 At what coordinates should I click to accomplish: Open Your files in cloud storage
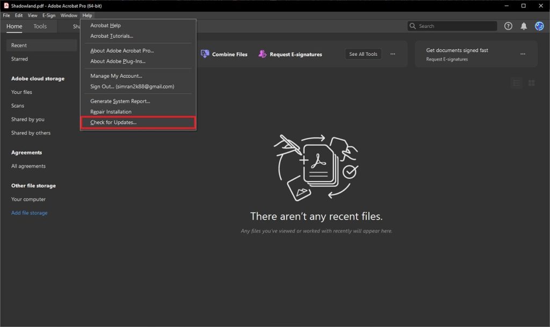pos(21,92)
